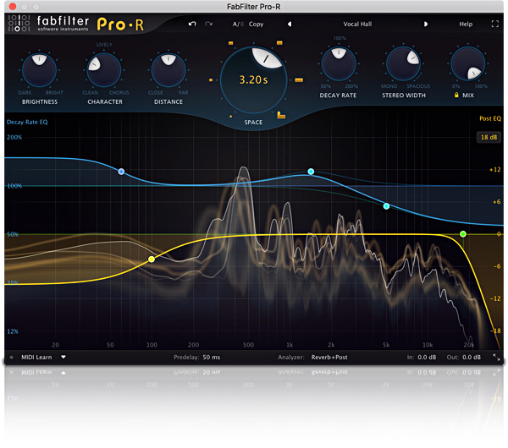The height and width of the screenshot is (448, 508).
Task: Click the Pro-R product logo
Action: tap(120, 25)
